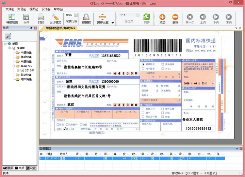Go to 下页 next page
The height and width of the screenshot is (177, 245).
click(x=216, y=19)
